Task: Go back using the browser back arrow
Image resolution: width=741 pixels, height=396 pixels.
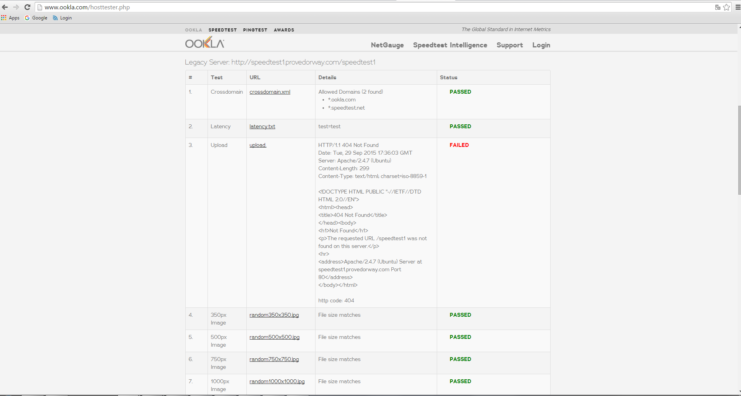Action: 5,7
